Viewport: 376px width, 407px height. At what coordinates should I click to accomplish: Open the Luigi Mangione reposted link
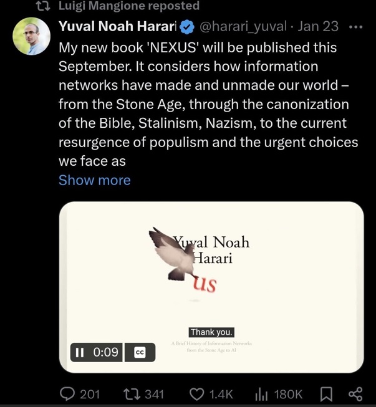coord(129,6)
